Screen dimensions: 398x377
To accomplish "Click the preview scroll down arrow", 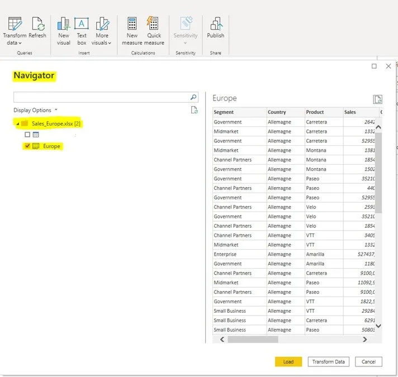I will [378, 326].
